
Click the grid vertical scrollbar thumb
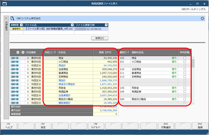click(x=193, y=63)
